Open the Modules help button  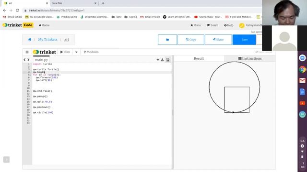click(x=91, y=52)
